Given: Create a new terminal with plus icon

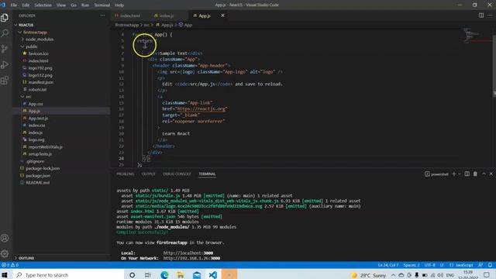Looking at the screenshot, I should (x=454, y=174).
